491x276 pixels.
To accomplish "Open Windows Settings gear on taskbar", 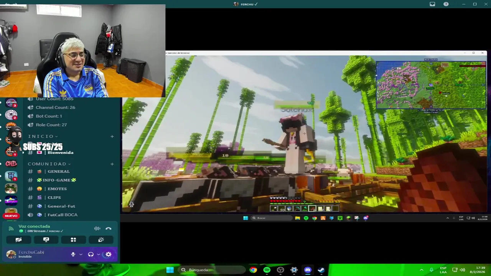I will pyautogui.click(x=294, y=270).
